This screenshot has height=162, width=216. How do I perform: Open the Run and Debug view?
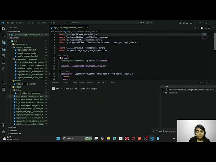[x=3, y=49]
